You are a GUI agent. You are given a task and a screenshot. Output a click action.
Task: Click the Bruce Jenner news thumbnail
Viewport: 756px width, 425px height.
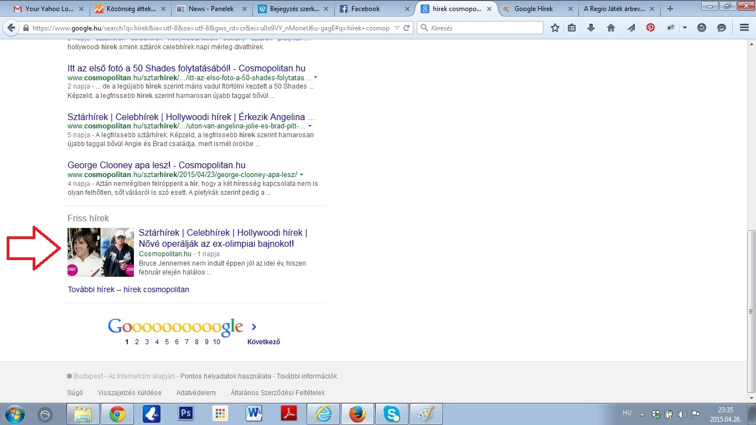[101, 252]
